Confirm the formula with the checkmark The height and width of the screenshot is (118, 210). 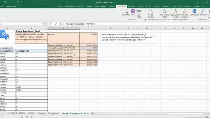coord(55,24)
